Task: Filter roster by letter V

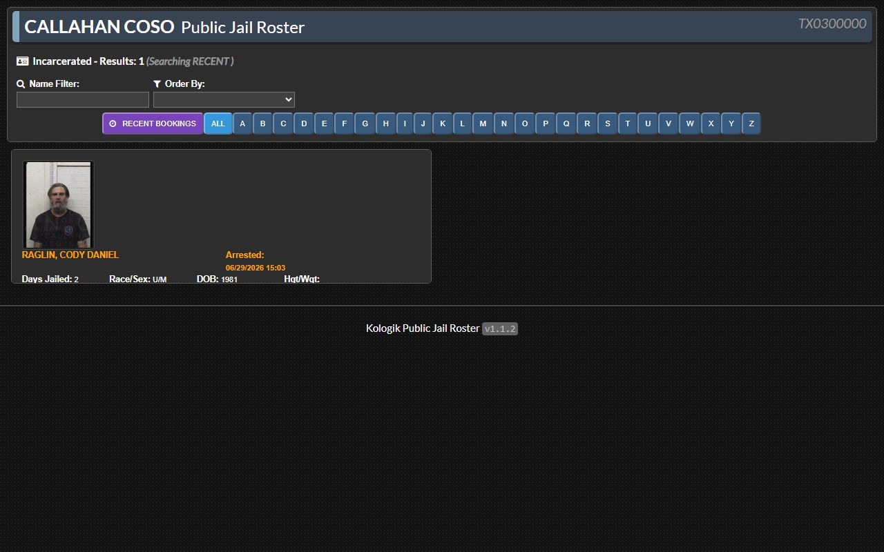Action: pos(669,124)
